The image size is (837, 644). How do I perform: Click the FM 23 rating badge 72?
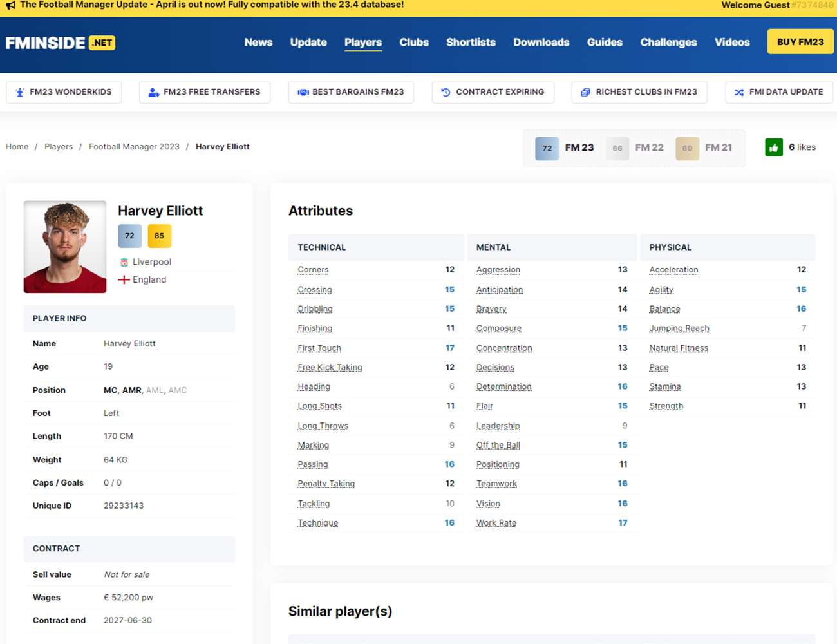coord(547,148)
